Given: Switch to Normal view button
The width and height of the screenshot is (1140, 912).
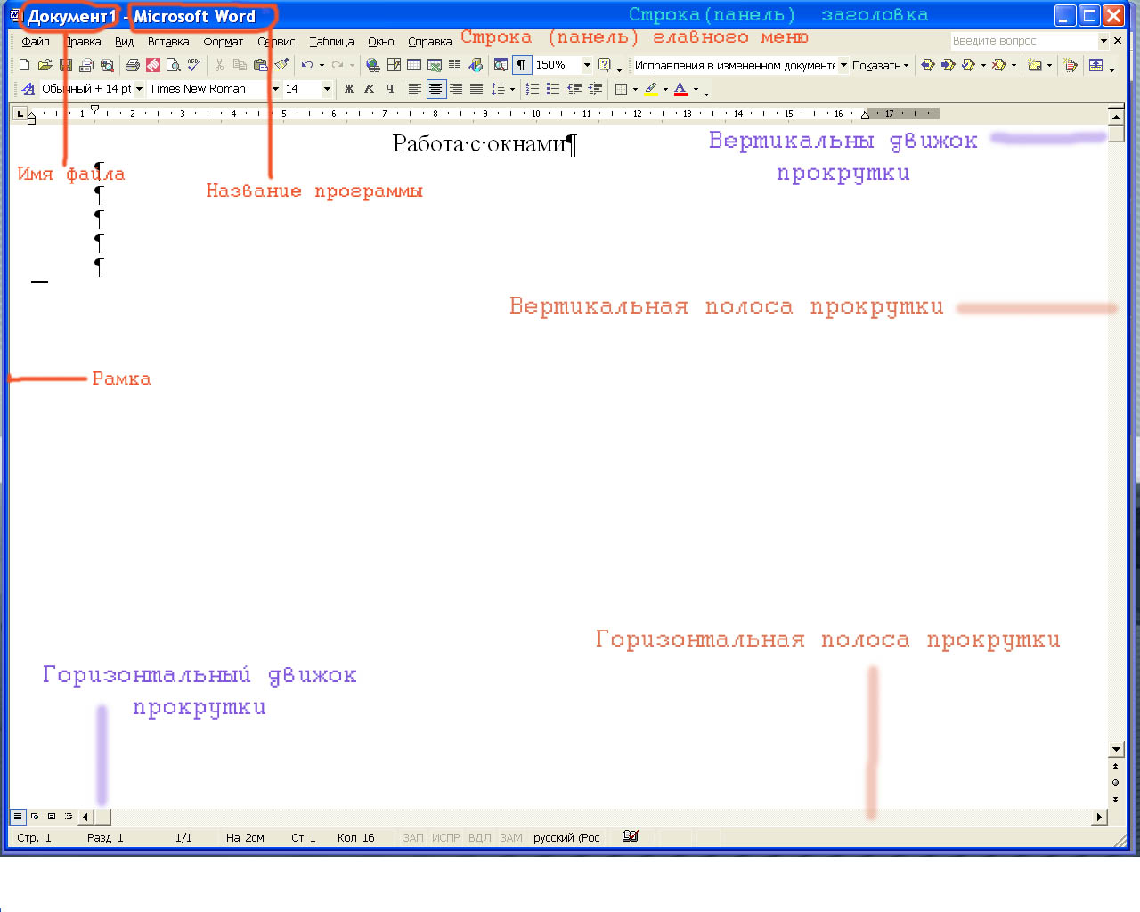Looking at the screenshot, I should pyautogui.click(x=18, y=816).
